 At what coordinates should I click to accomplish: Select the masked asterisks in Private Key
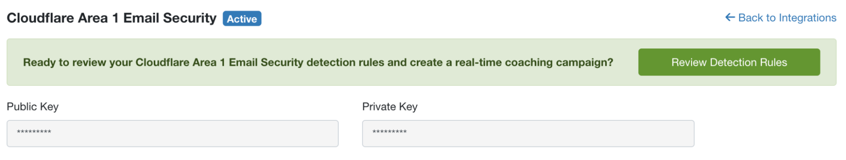[x=389, y=132]
